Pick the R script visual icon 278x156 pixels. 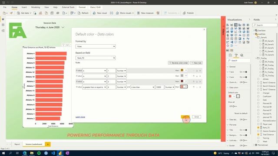coord(244,39)
